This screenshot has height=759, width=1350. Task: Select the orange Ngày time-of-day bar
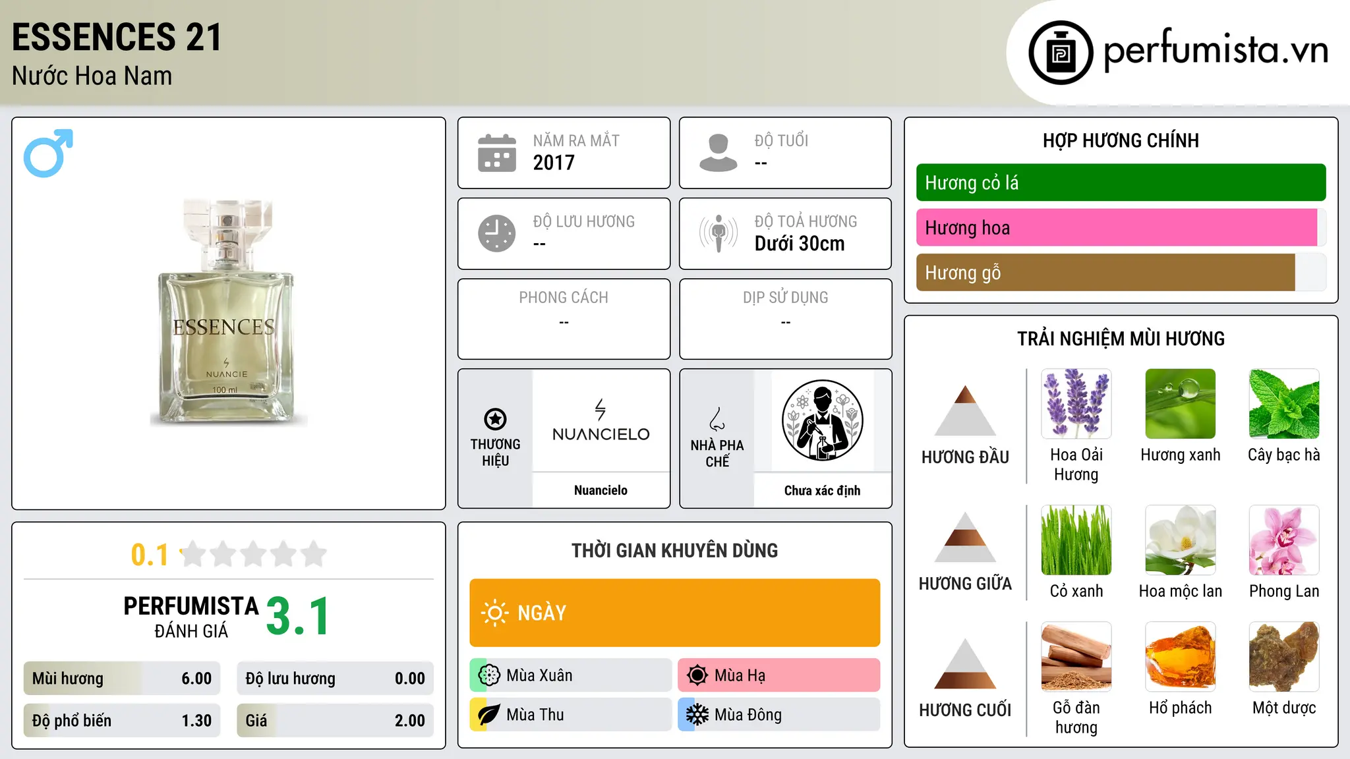point(675,613)
